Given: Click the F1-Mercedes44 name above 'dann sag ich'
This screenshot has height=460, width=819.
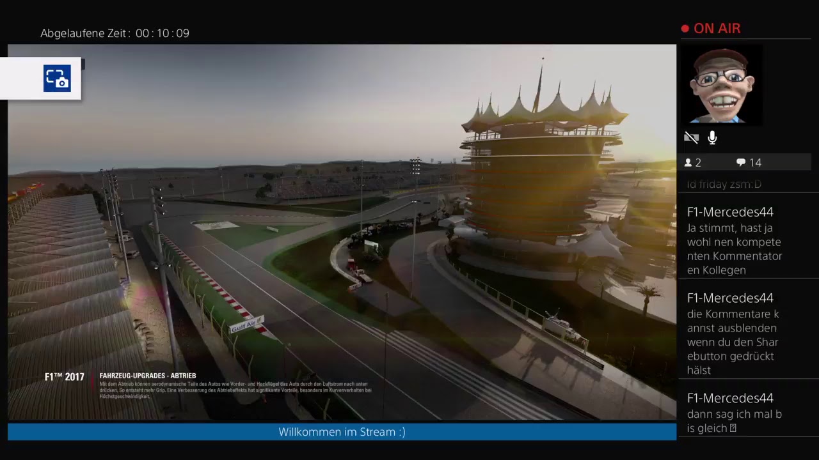Looking at the screenshot, I should (x=730, y=398).
